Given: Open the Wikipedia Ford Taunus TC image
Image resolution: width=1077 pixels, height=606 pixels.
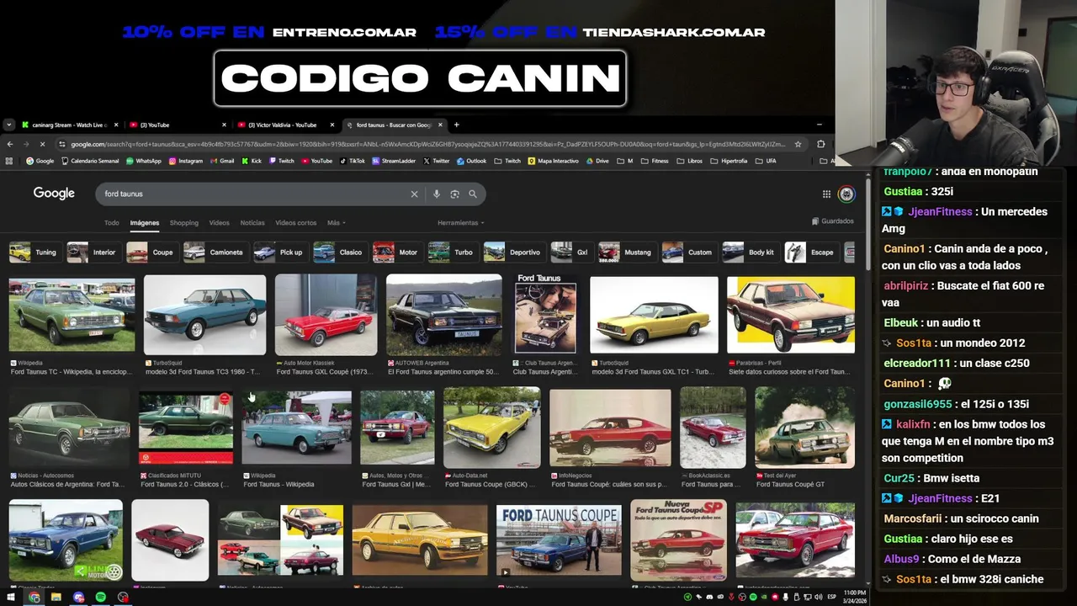Looking at the screenshot, I should (72, 315).
